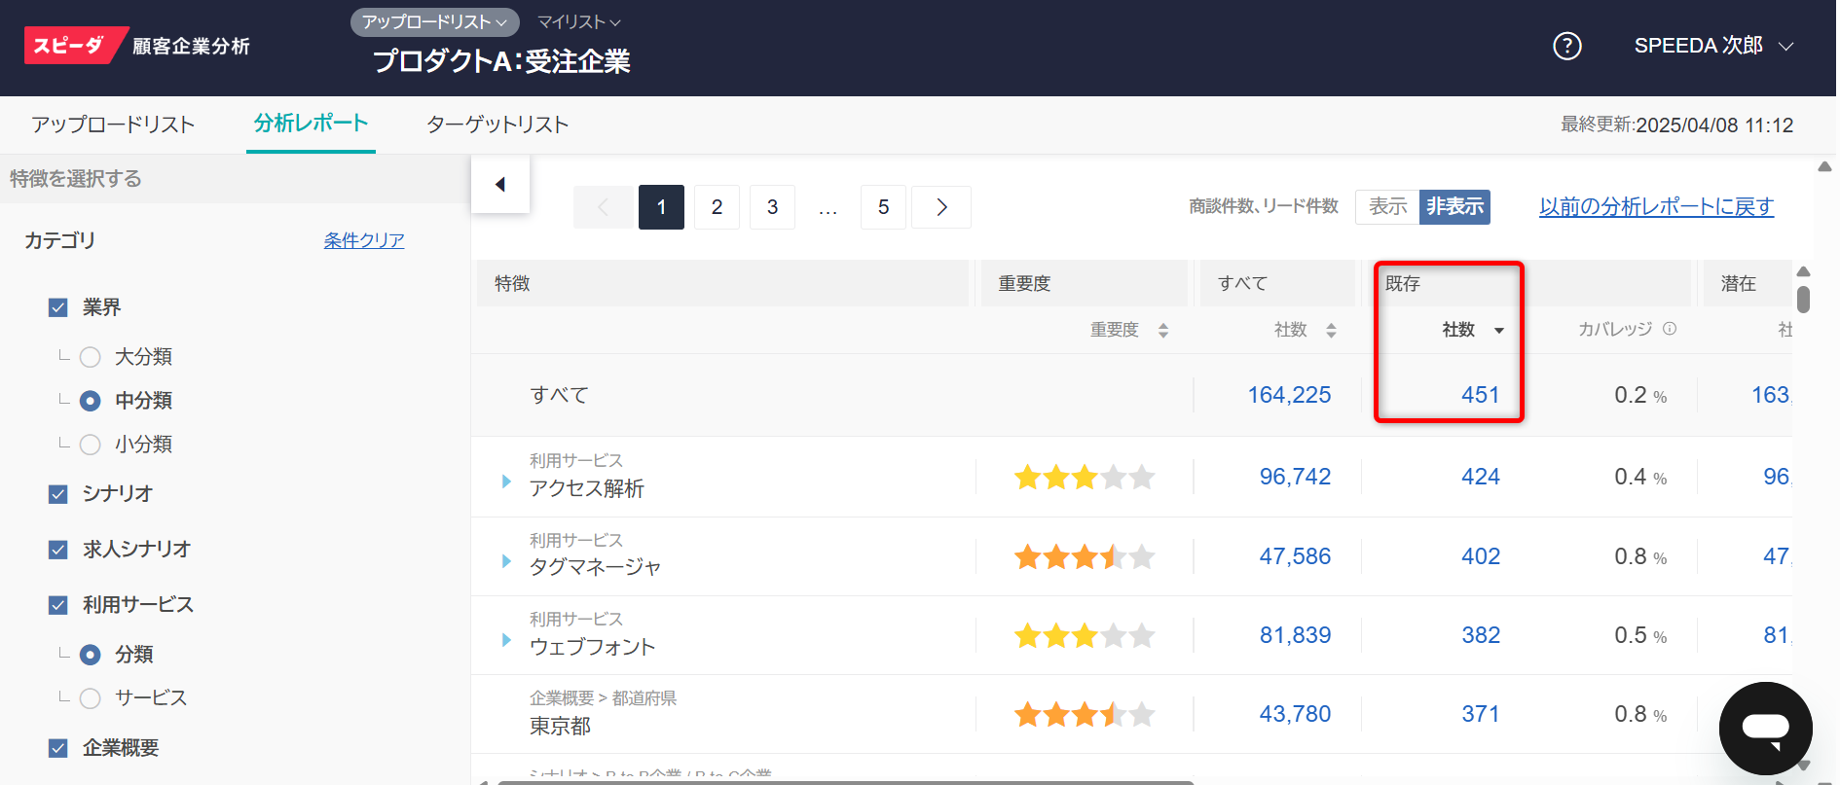
Task: Switch to the アップロードリスト tab
Action: (x=113, y=125)
